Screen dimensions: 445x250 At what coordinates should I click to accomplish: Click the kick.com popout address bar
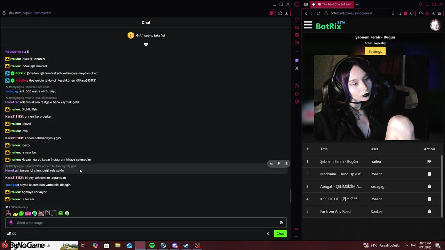(30, 13)
